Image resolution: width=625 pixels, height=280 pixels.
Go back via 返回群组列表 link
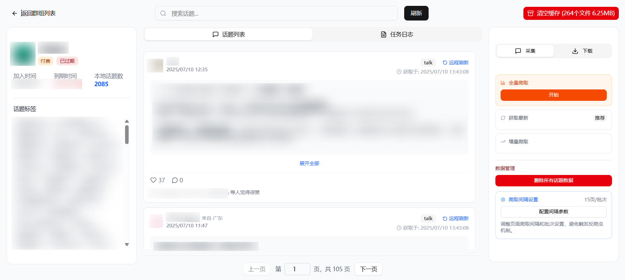point(38,13)
